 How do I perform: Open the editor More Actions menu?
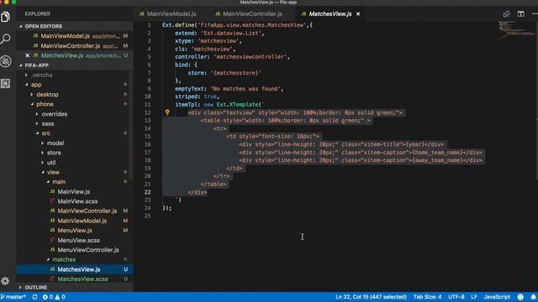[x=535, y=14]
